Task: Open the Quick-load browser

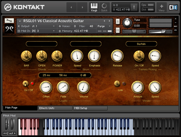Action: pos(104,7)
